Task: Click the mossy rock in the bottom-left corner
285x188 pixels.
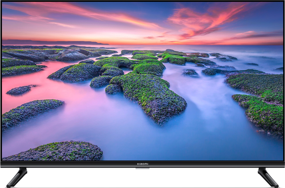Action: pyautogui.click(x=59, y=152)
